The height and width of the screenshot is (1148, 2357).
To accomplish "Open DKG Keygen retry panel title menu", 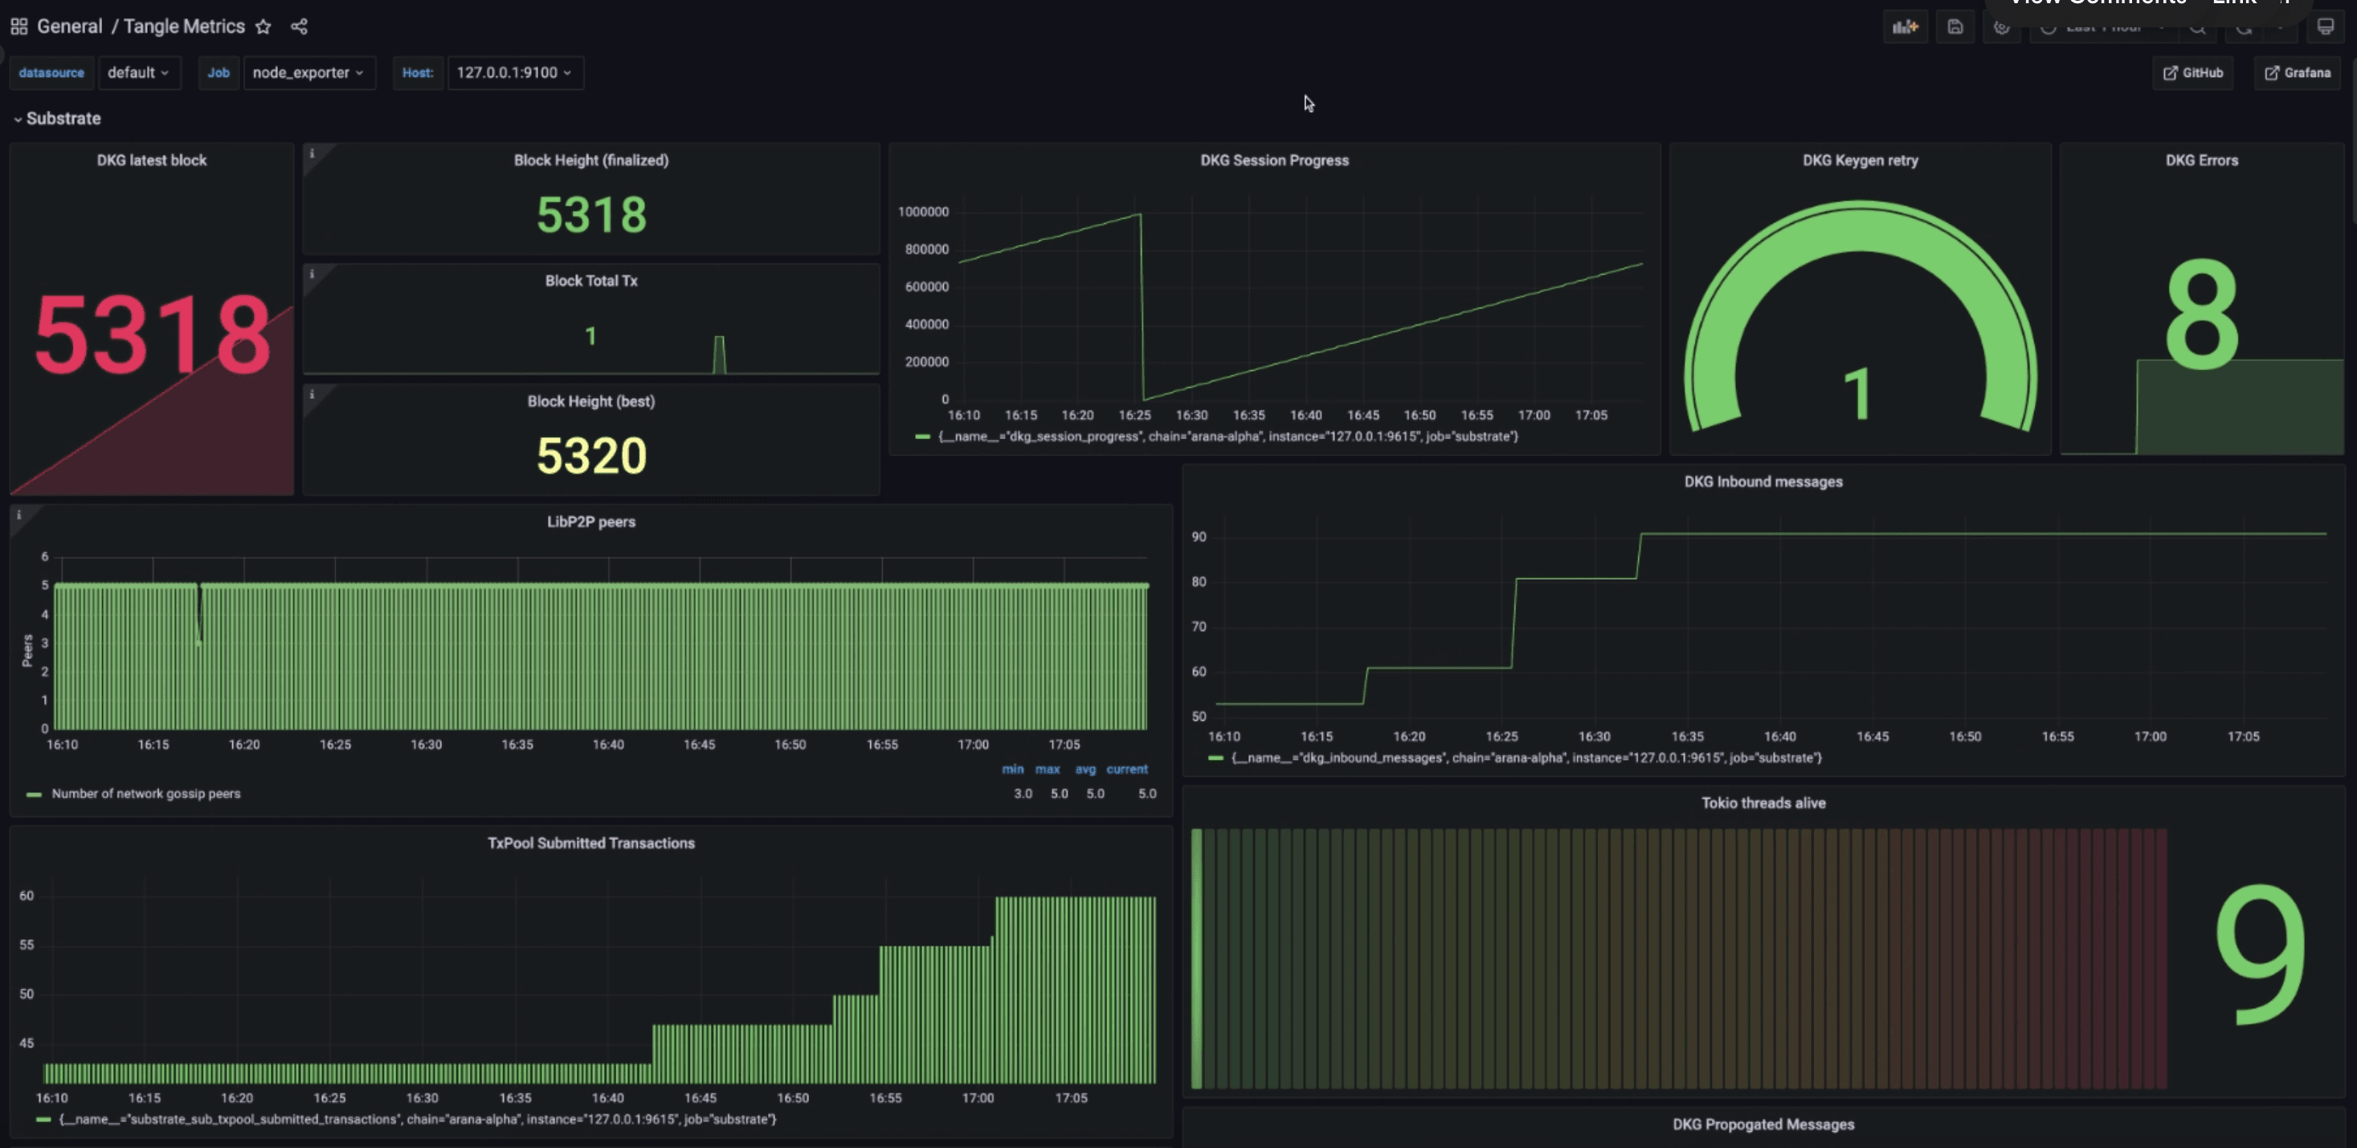I will (x=1861, y=160).
